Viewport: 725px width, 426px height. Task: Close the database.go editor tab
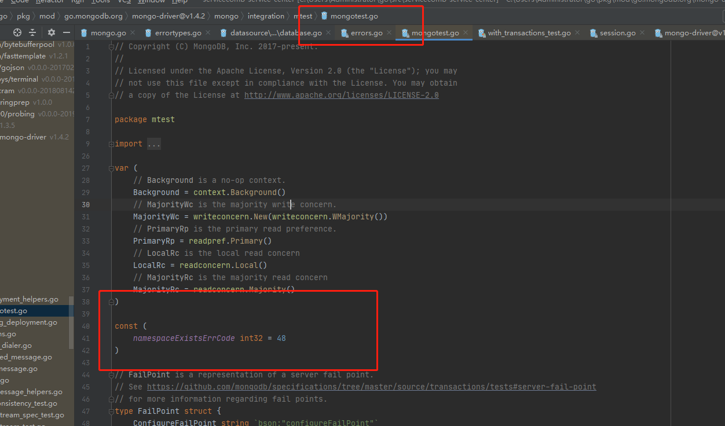[x=328, y=33]
